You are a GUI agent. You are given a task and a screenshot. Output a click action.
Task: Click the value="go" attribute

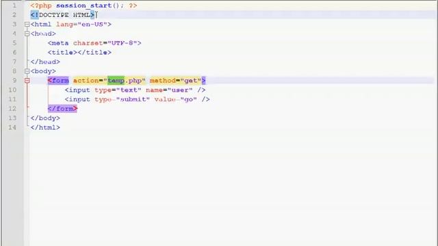[176, 100]
